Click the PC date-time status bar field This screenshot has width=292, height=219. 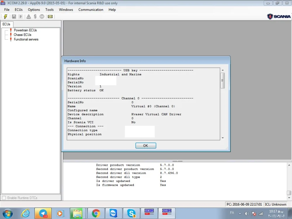(x=244, y=204)
